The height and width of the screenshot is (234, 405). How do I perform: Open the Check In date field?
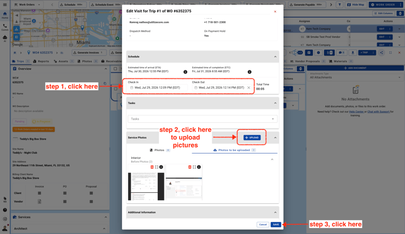pyautogui.click(x=158, y=88)
